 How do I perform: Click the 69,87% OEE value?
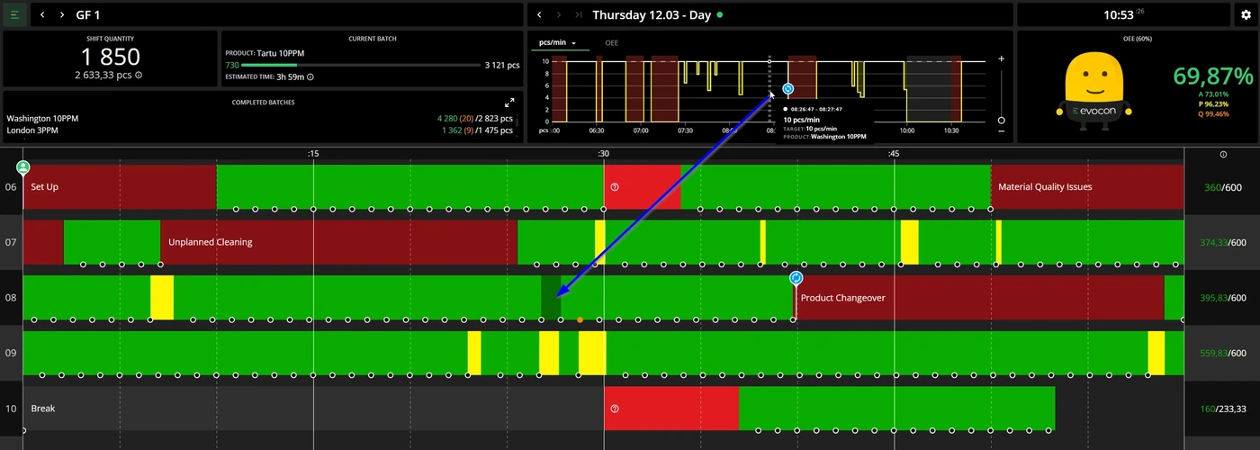pos(1213,76)
